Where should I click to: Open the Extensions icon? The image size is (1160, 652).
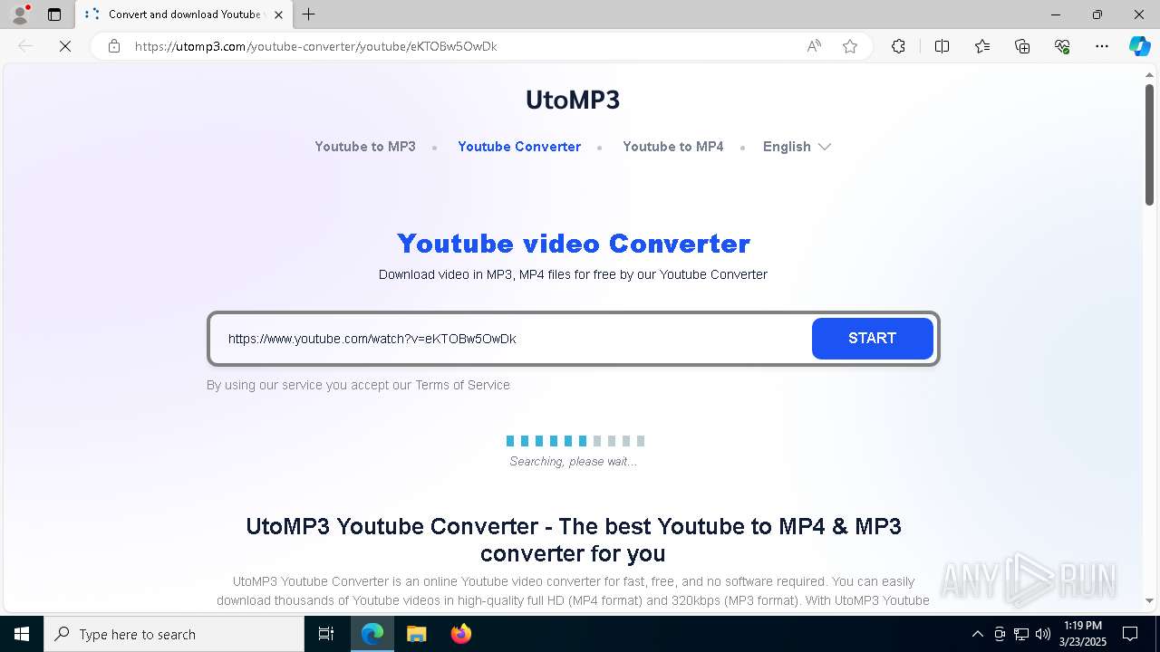point(898,46)
